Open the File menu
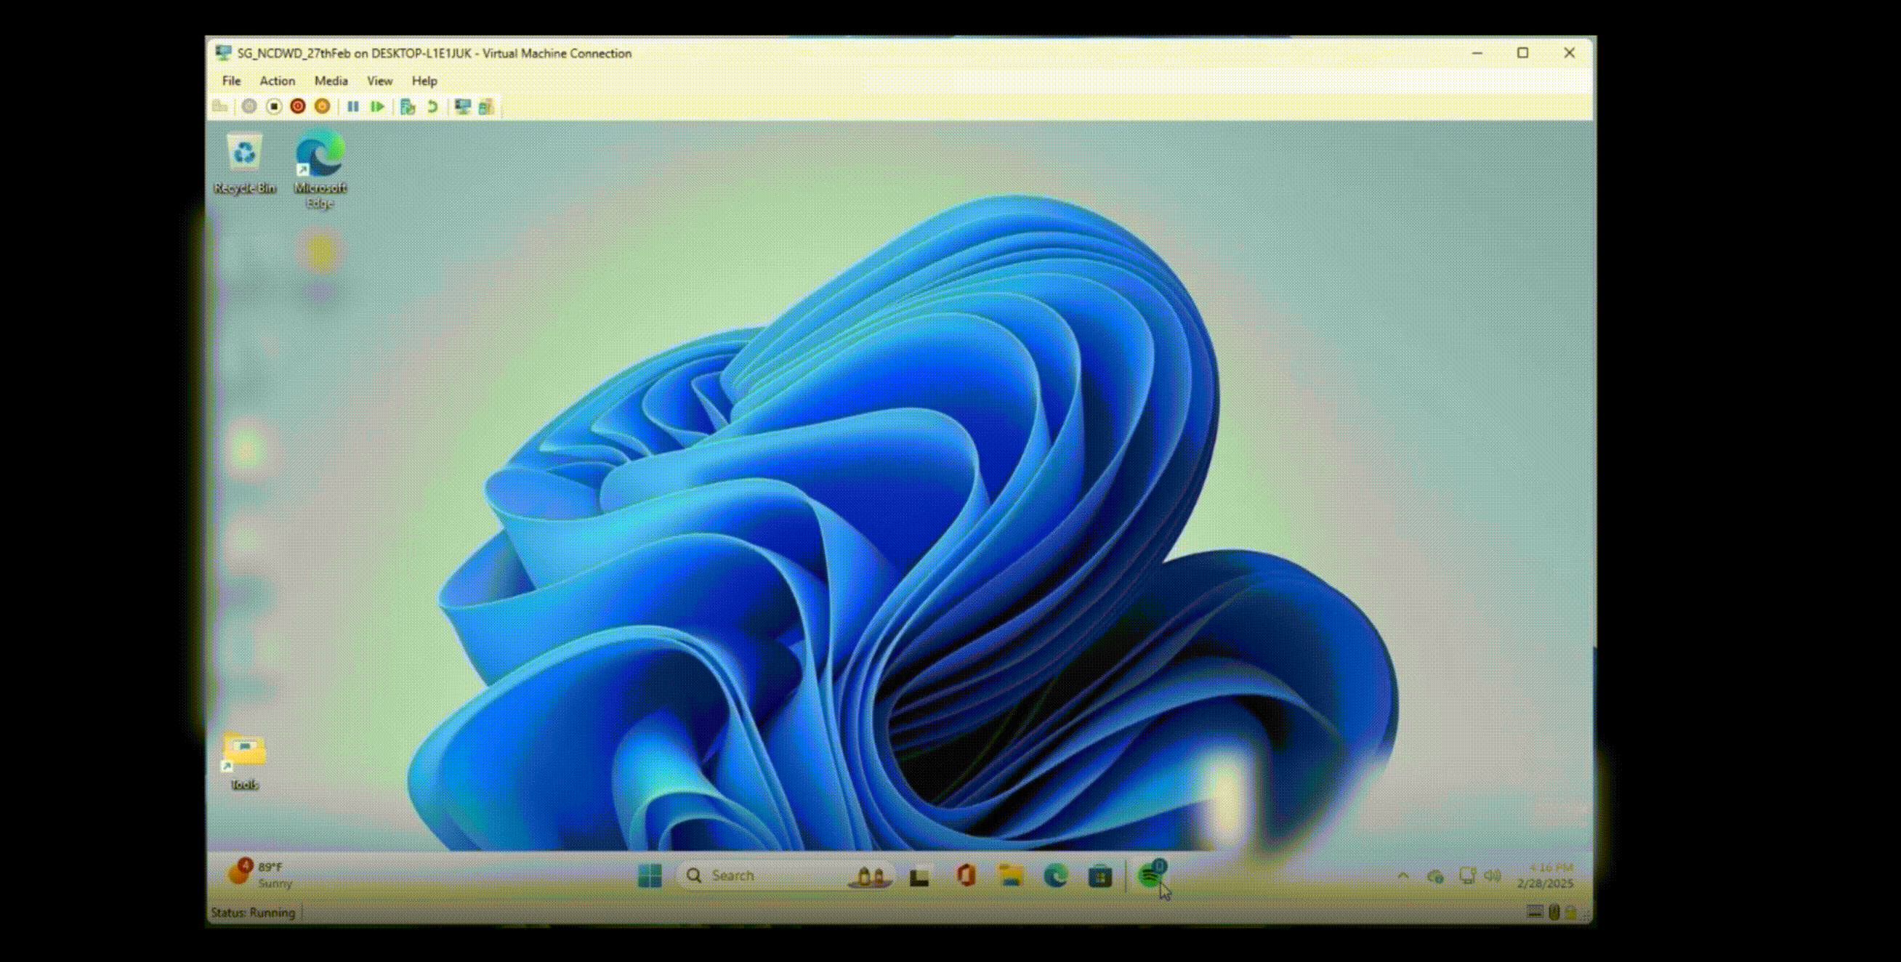 click(231, 81)
